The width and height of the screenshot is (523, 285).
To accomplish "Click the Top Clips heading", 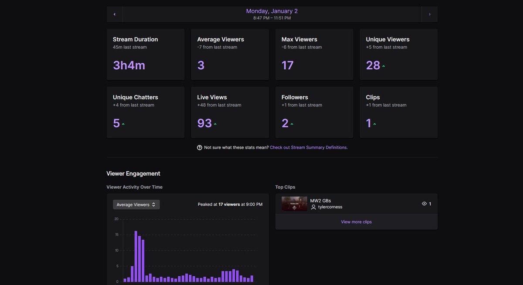I will click(285, 187).
